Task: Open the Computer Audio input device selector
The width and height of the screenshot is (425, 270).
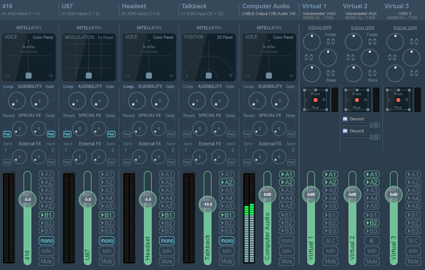Action: pos(269,14)
